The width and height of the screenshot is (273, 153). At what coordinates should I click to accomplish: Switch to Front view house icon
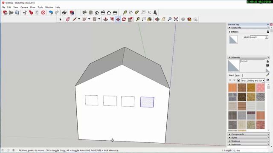[x=97, y=12]
